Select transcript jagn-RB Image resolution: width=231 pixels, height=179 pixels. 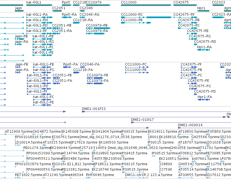click(x=21, y=36)
